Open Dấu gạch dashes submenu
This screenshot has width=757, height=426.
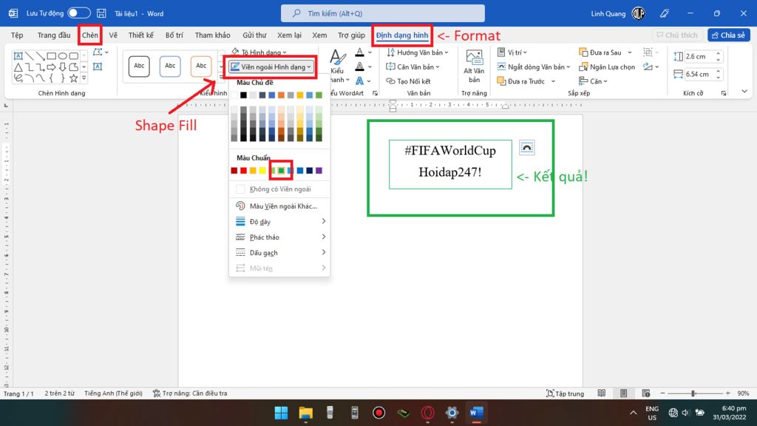(x=279, y=253)
